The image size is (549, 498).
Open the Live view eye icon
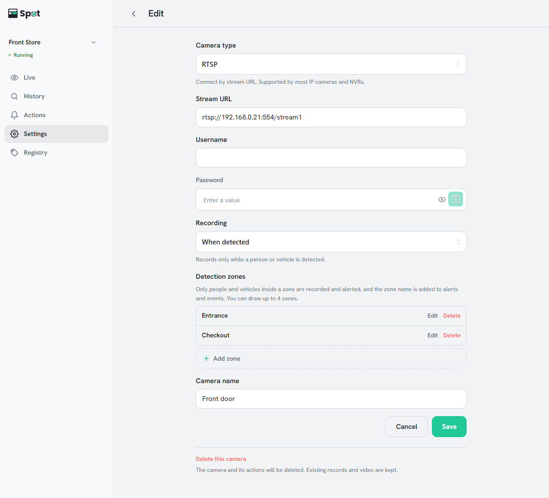[x=15, y=78]
